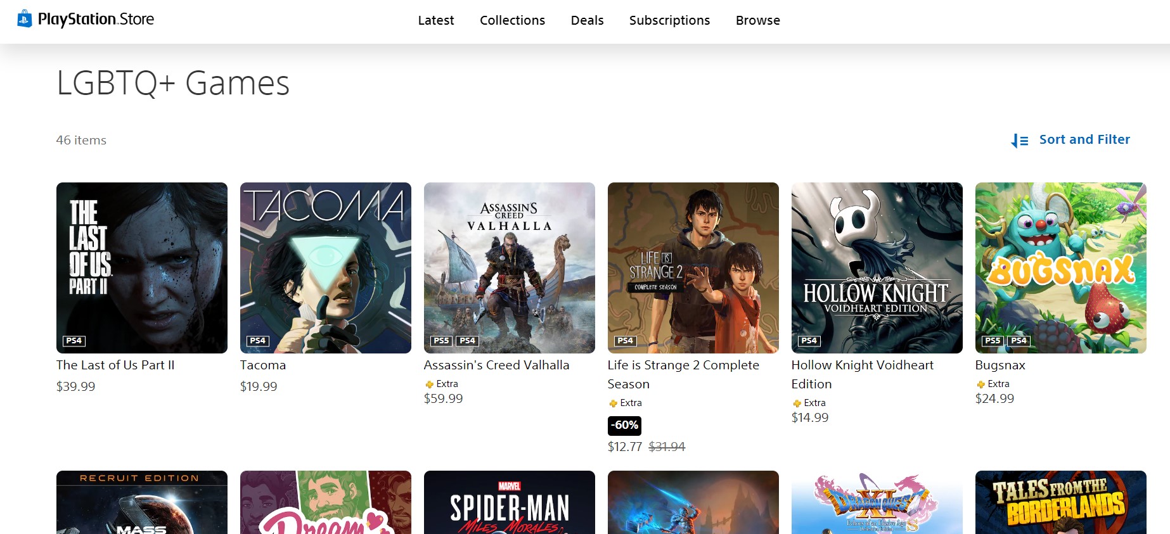Click the PS4 badge on the Tacoma cover
This screenshot has height=534, width=1170.
pos(258,341)
